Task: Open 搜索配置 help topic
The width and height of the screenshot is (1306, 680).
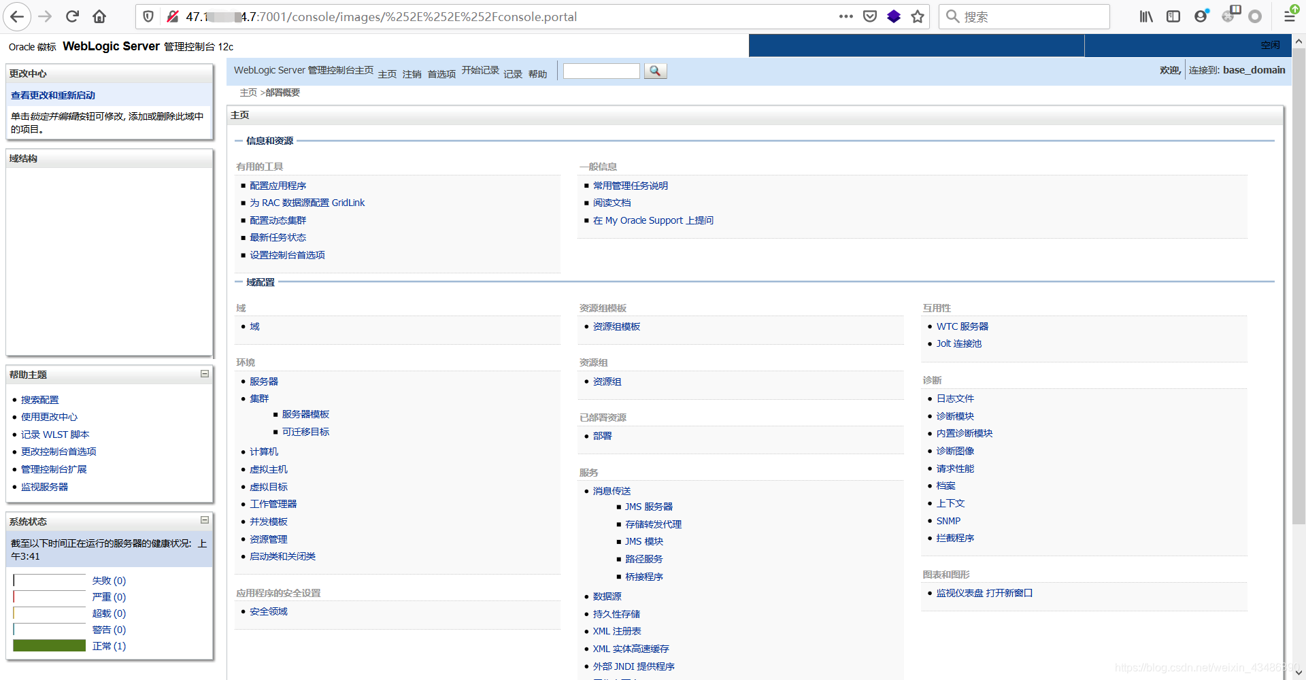Action: pyautogui.click(x=39, y=400)
